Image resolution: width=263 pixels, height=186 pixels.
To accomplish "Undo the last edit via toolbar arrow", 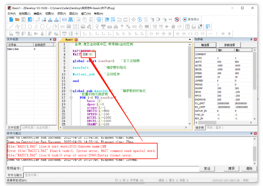I will [x=119, y=19].
